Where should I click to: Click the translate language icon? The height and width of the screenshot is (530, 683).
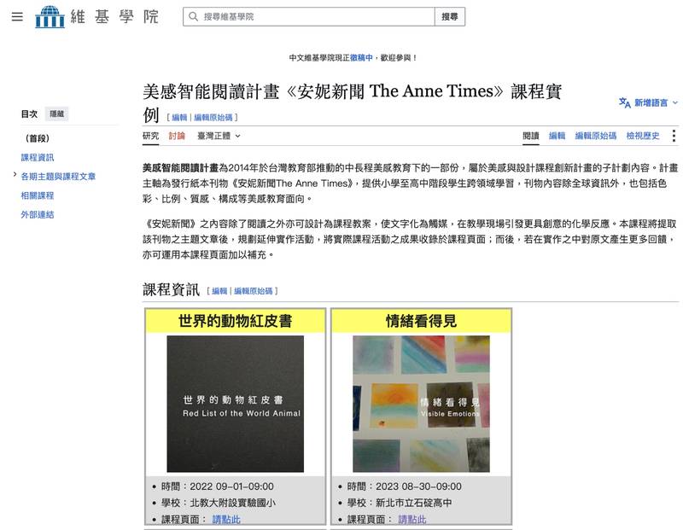[x=625, y=102]
